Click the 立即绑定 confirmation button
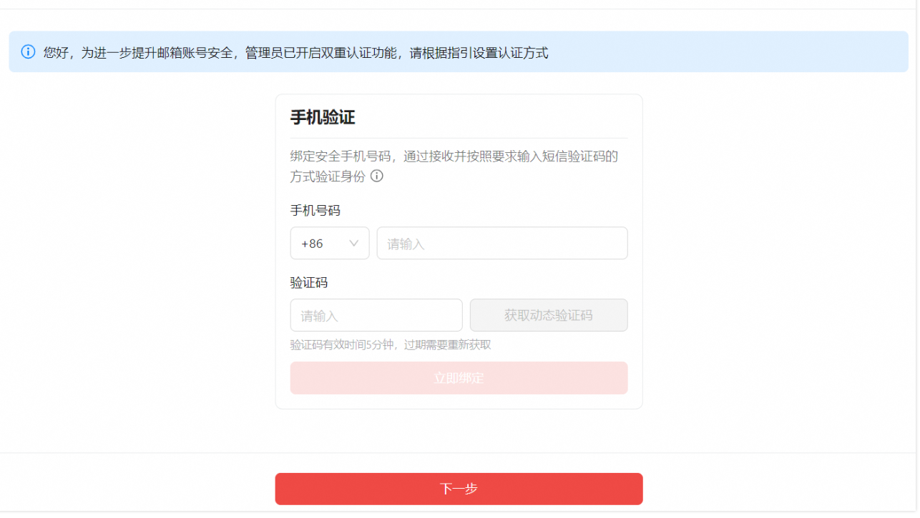 click(x=459, y=378)
